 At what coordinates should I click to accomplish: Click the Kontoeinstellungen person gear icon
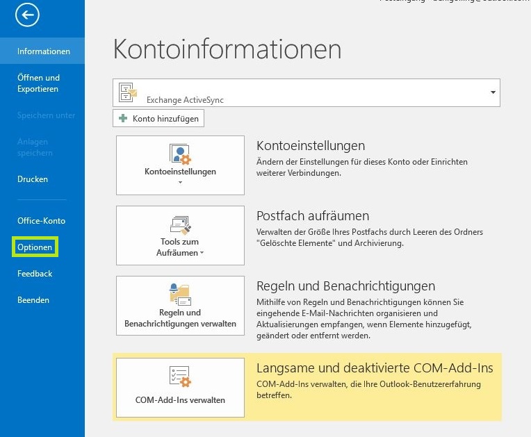click(x=180, y=154)
